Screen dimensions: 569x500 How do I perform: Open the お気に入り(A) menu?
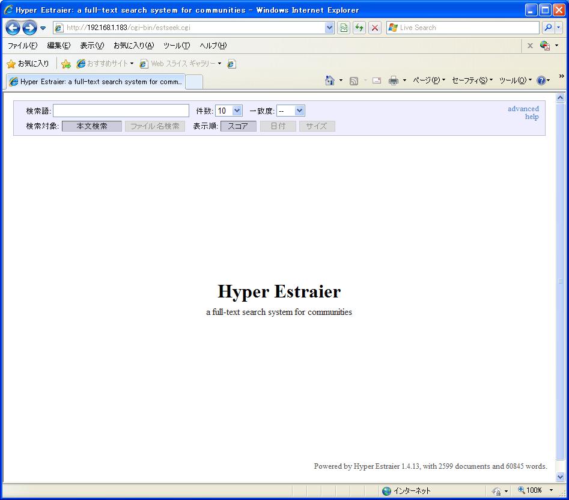click(134, 46)
